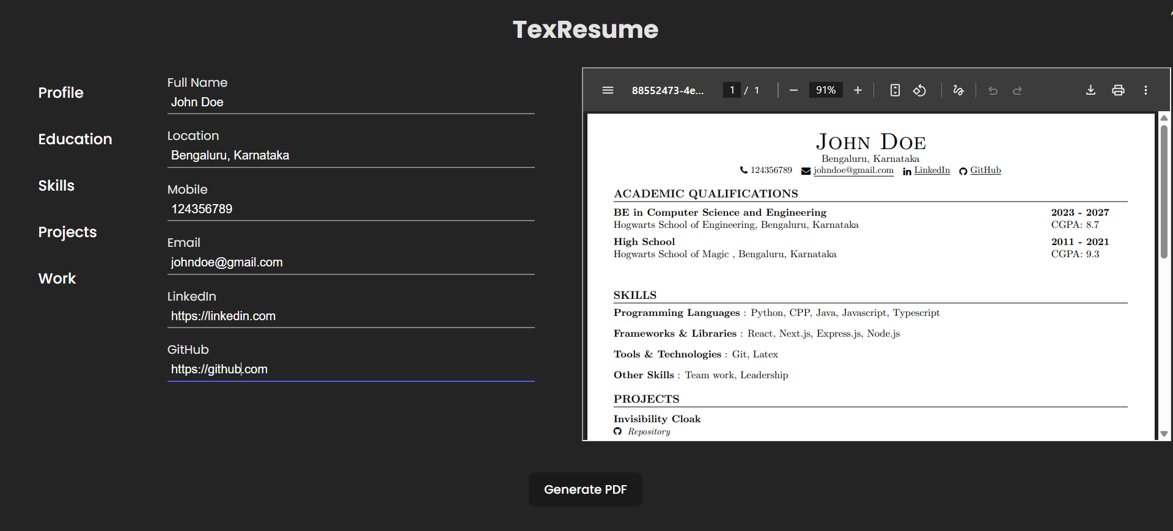
Task: Click the PDF viewer scroll down arrow
Action: coord(1164,433)
